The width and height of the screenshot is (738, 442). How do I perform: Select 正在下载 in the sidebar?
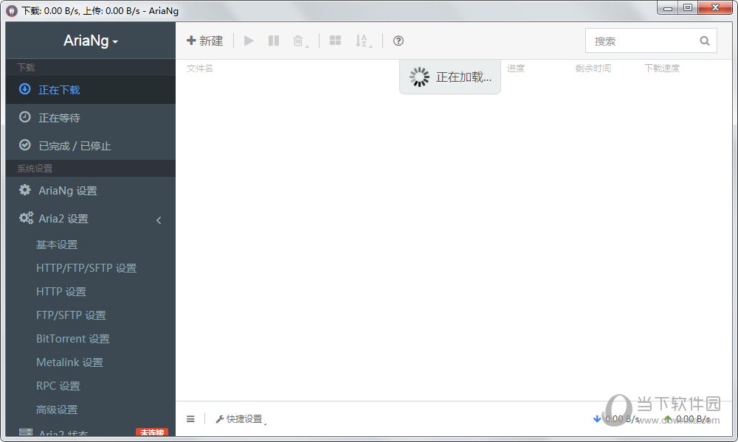(x=90, y=90)
